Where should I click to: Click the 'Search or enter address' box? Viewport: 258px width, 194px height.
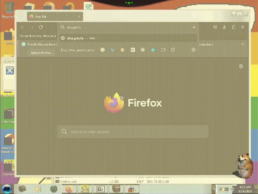(133, 132)
